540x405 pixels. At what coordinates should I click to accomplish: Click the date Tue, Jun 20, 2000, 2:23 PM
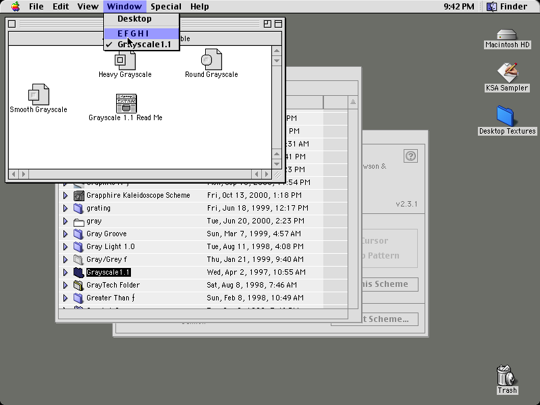click(256, 221)
